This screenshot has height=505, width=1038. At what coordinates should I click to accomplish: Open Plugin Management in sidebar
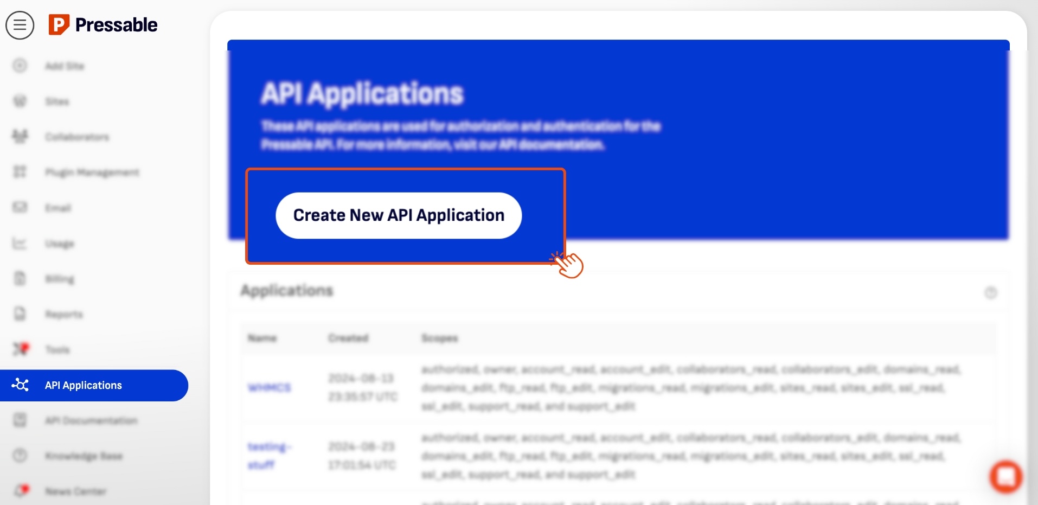(92, 172)
